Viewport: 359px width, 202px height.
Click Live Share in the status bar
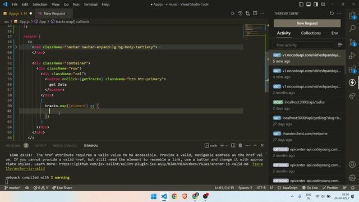pos(62,187)
